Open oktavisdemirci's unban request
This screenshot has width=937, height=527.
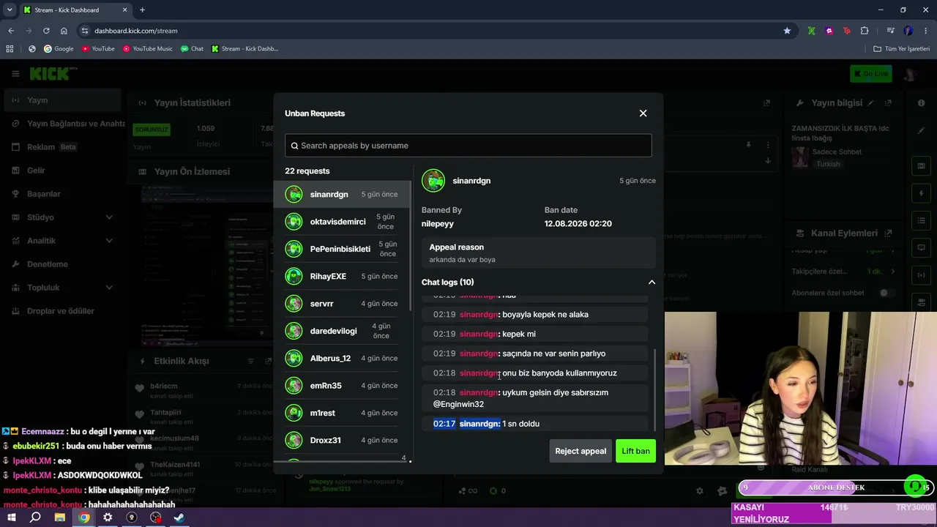(x=343, y=222)
